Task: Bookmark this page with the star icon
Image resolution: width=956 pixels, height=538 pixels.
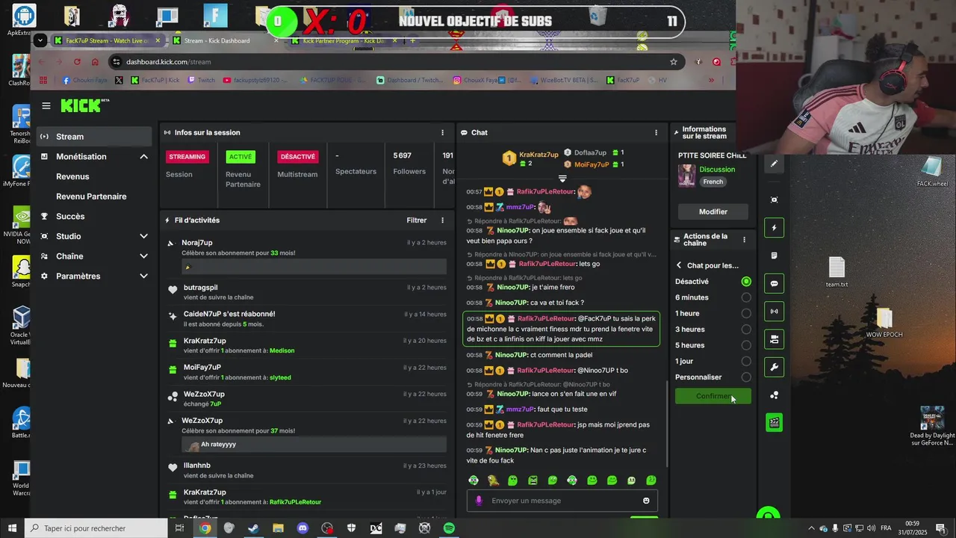Action: click(673, 62)
